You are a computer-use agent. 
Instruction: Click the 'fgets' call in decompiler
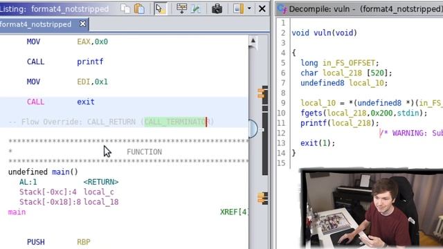[311, 113]
